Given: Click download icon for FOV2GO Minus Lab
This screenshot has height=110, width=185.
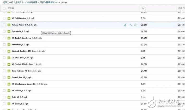Looking at the screenshot, I should (x=130, y=25).
